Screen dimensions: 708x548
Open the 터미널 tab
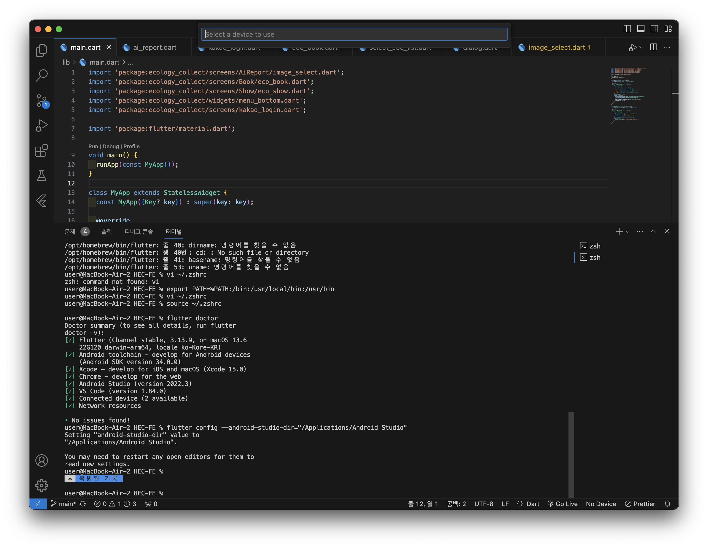(x=173, y=231)
